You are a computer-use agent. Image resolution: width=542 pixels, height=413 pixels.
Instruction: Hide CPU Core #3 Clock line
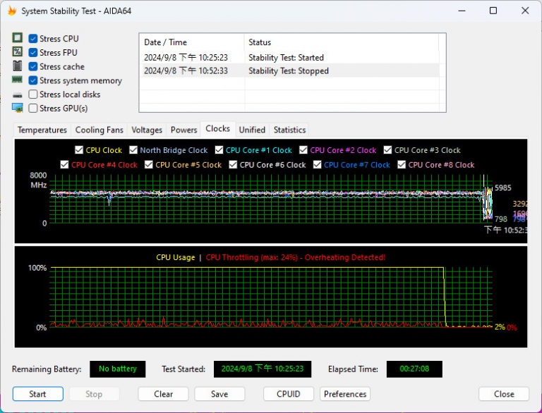pos(387,150)
